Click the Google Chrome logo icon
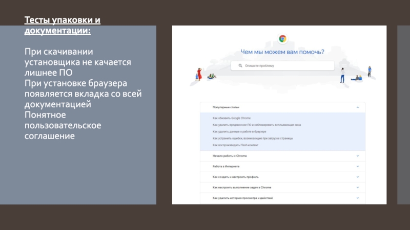The image size is (410, 230). (282, 39)
